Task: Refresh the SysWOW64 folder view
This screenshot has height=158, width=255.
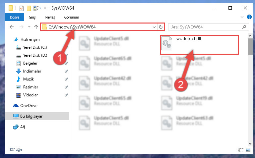Action: click(161, 27)
